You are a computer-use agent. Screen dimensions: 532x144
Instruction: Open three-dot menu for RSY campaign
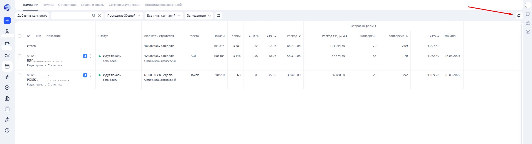[91, 56]
